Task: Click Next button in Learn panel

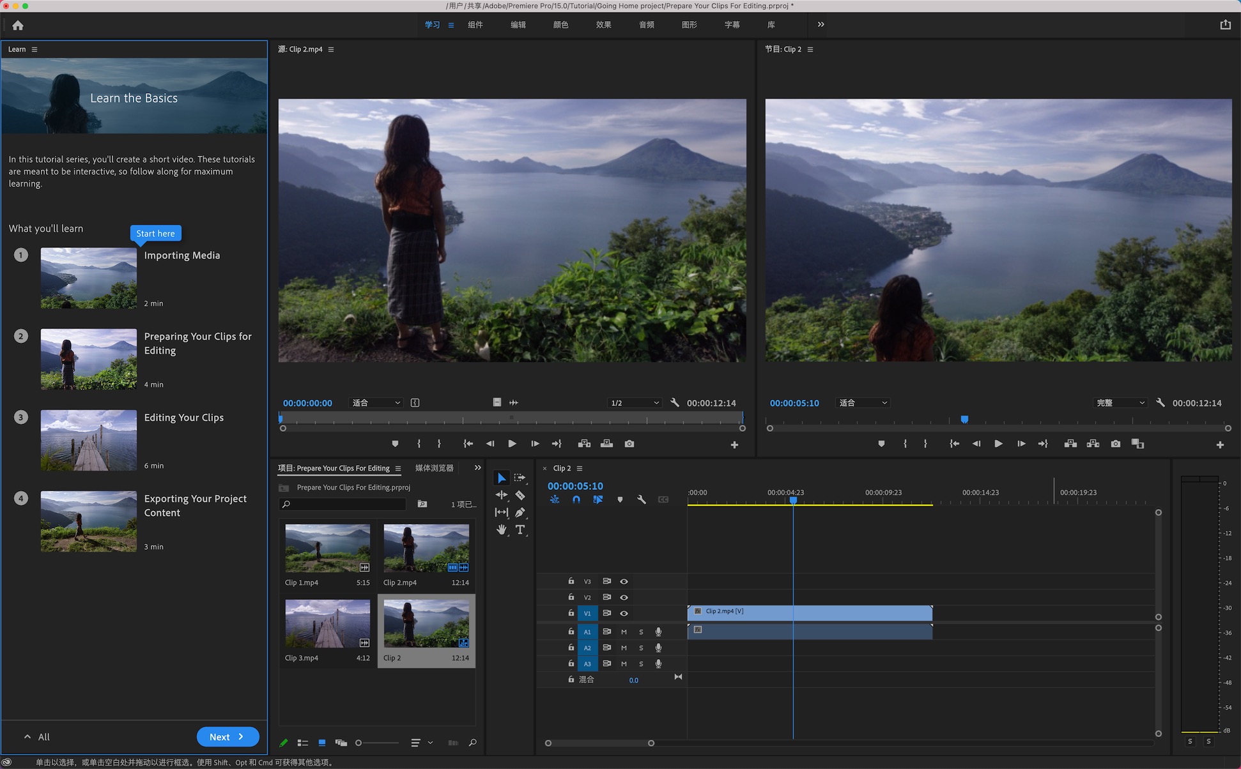Action: (x=227, y=736)
